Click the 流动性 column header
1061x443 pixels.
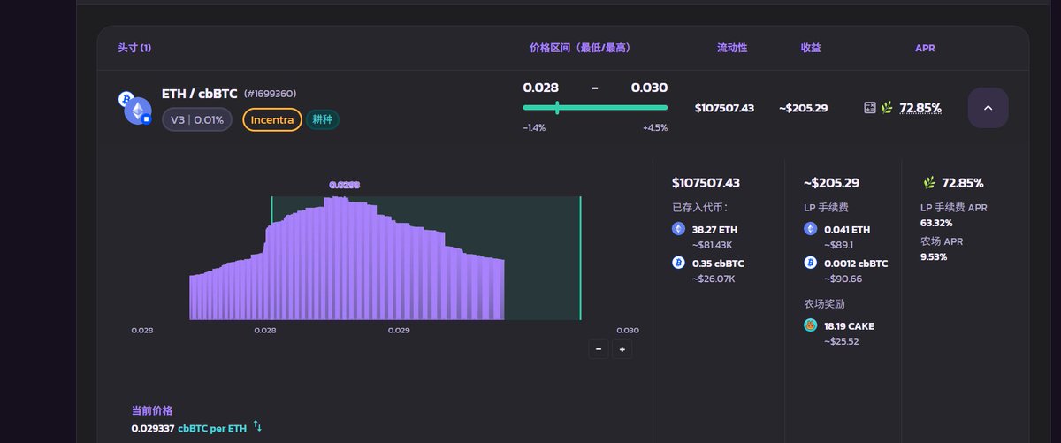pos(732,48)
